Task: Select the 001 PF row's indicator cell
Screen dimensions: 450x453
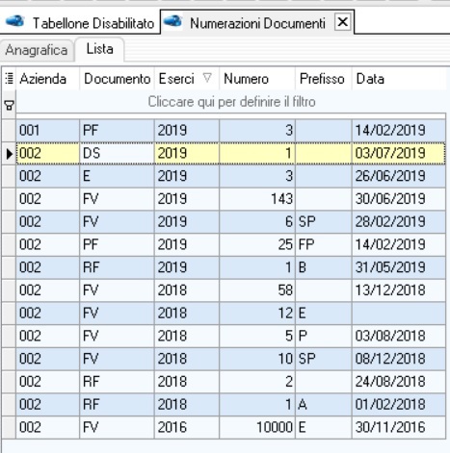Action: 9,131
